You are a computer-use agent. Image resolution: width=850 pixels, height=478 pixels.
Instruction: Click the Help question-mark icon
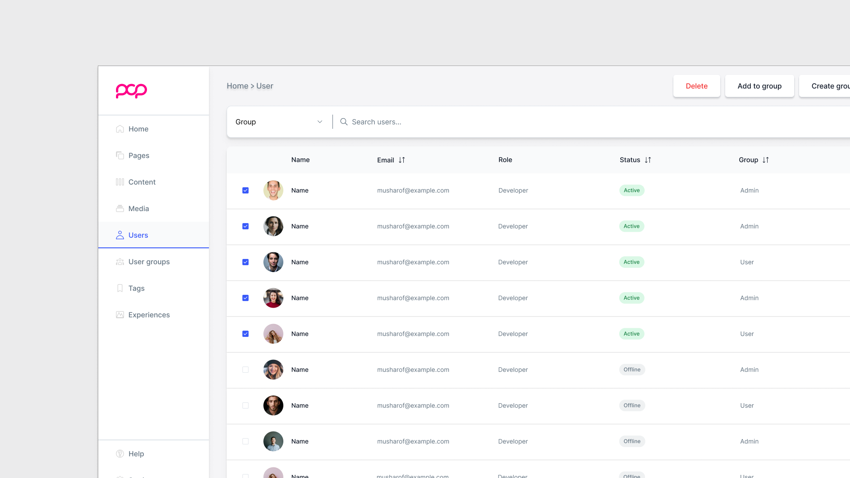tap(120, 454)
